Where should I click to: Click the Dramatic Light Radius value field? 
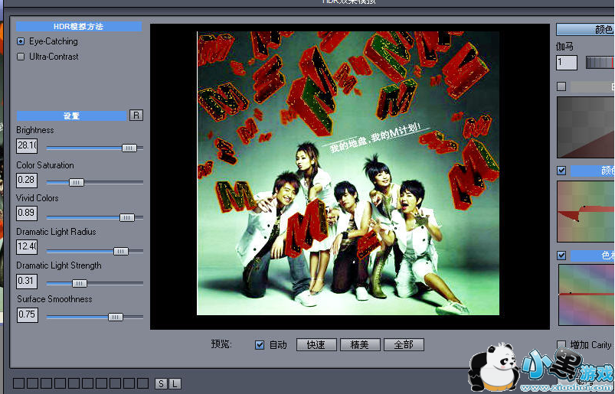27,246
